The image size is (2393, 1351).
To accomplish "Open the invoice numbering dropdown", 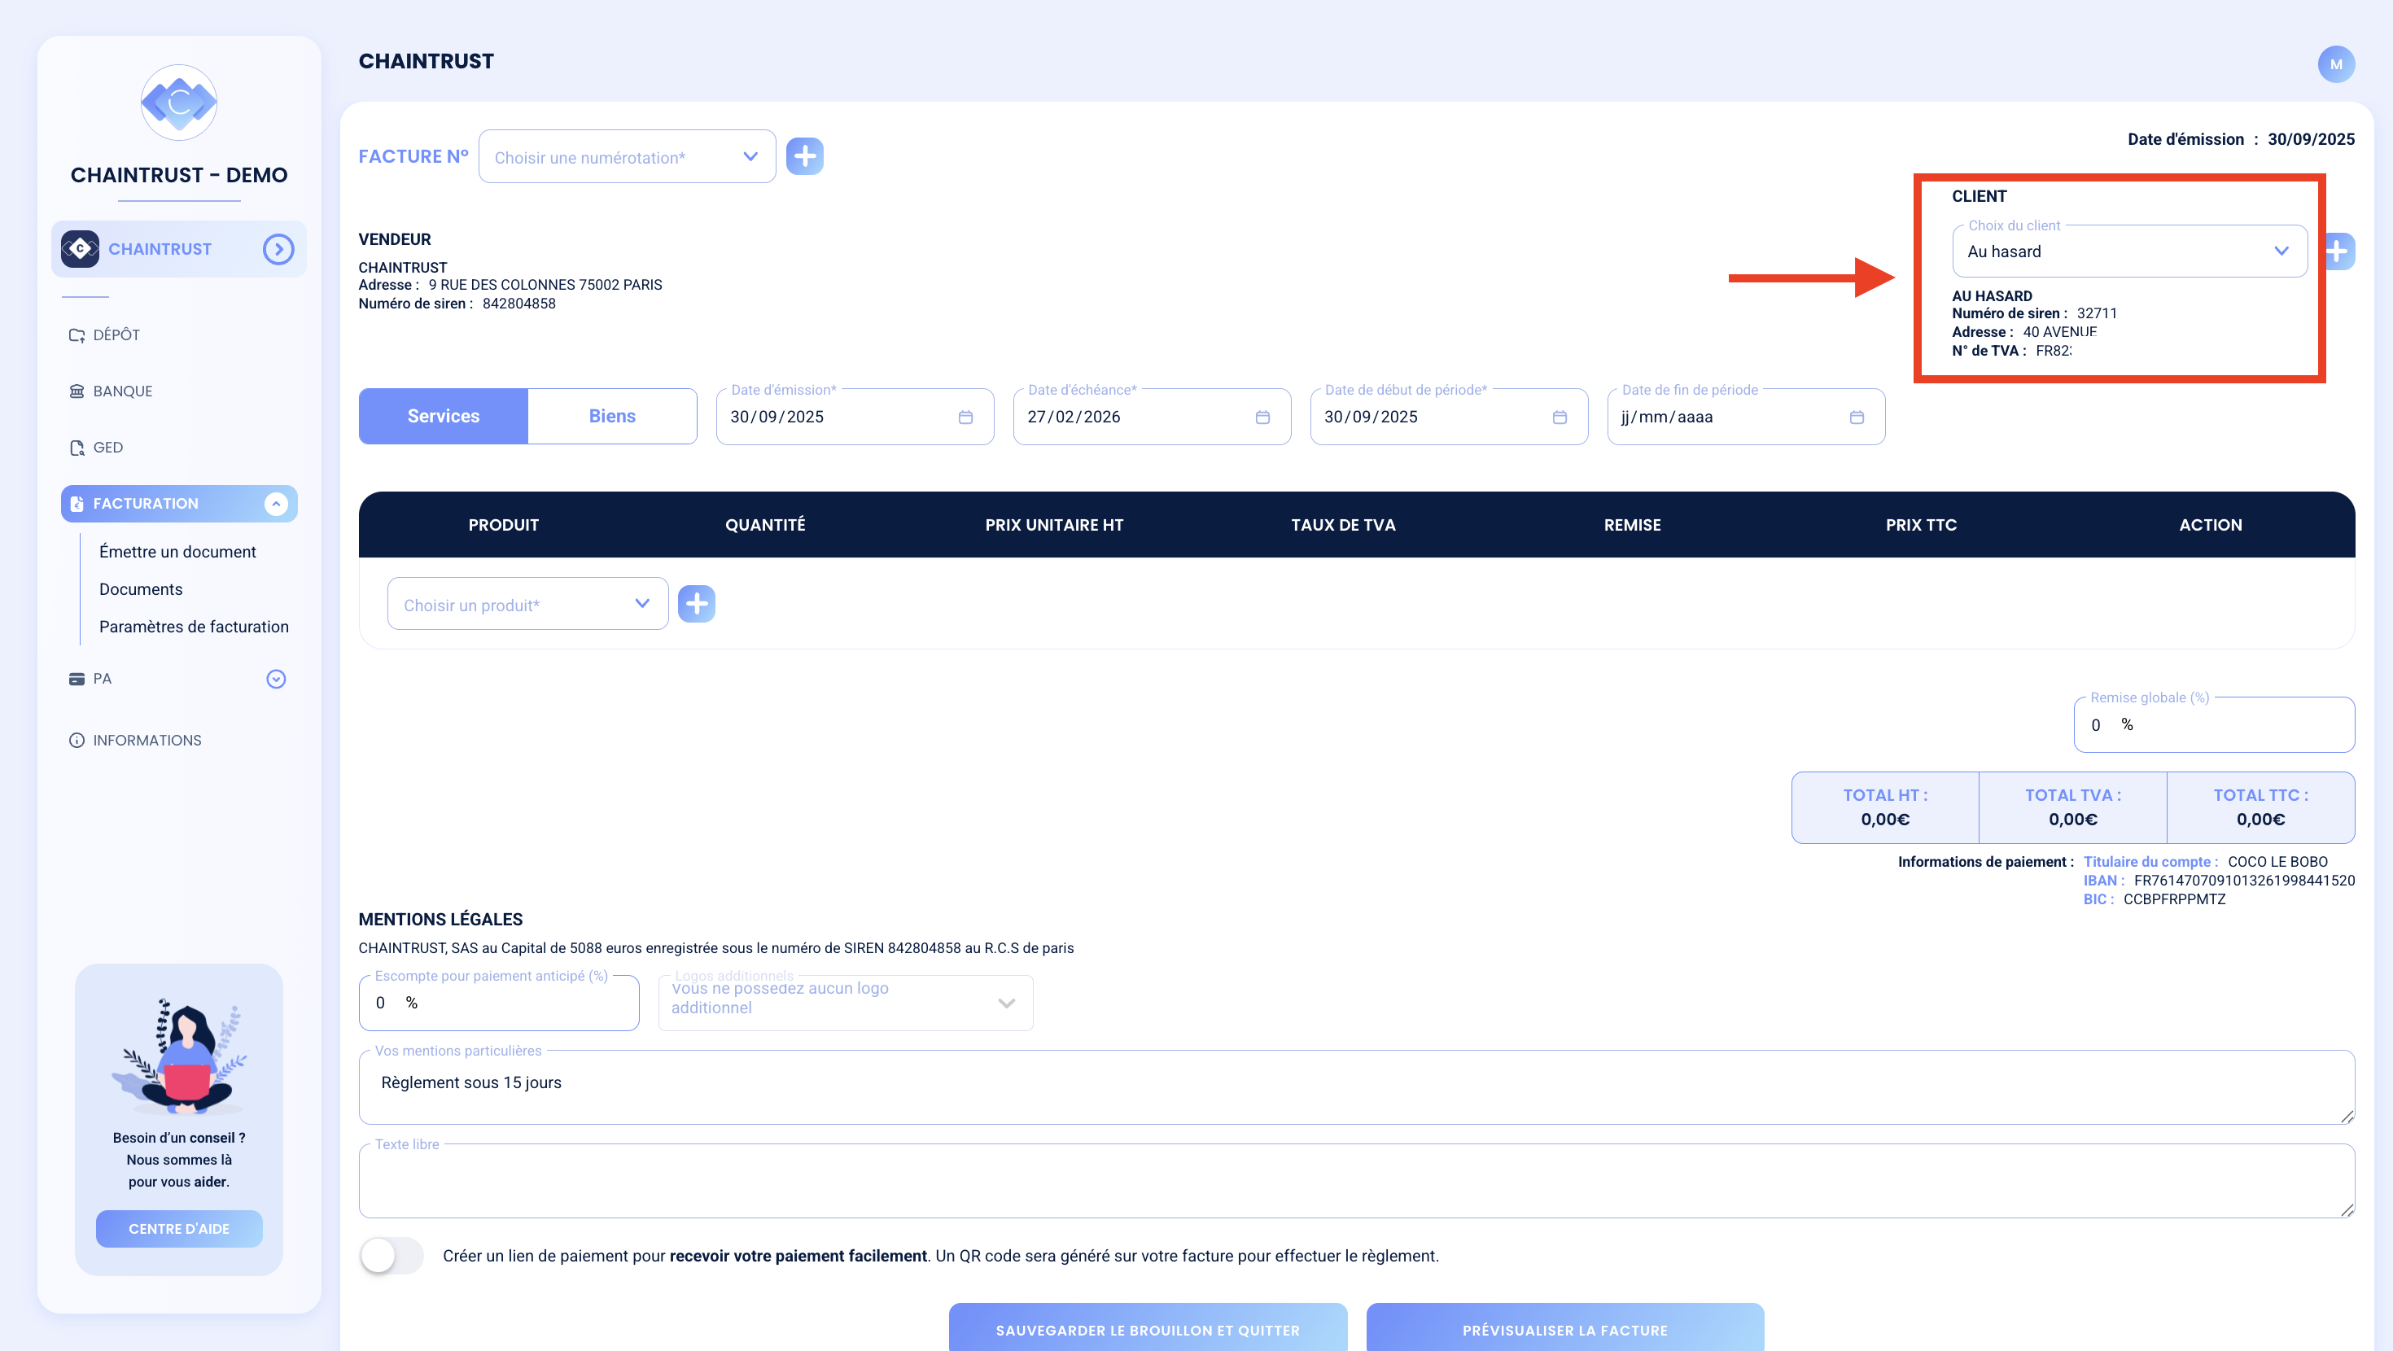I will 627,157.
